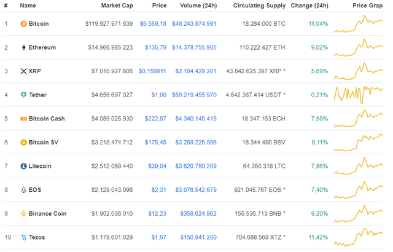
Task: Click the Bitcoin Cash orange icon
Action: coord(23,119)
